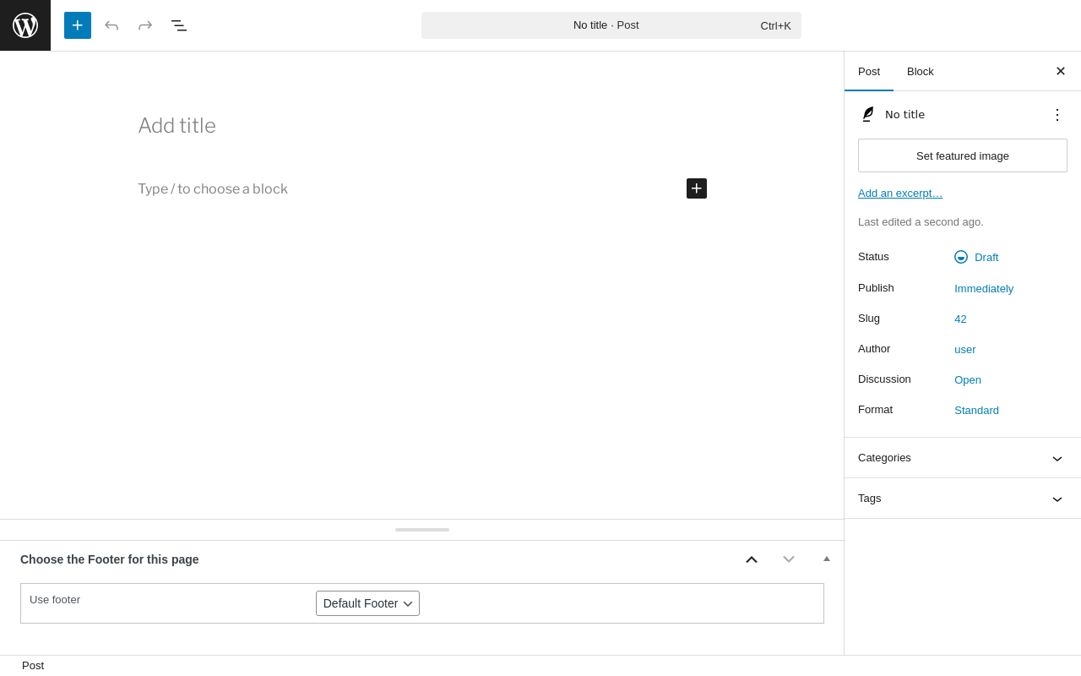Change the Draft status
This screenshot has height=676, width=1081.
pos(976,257)
